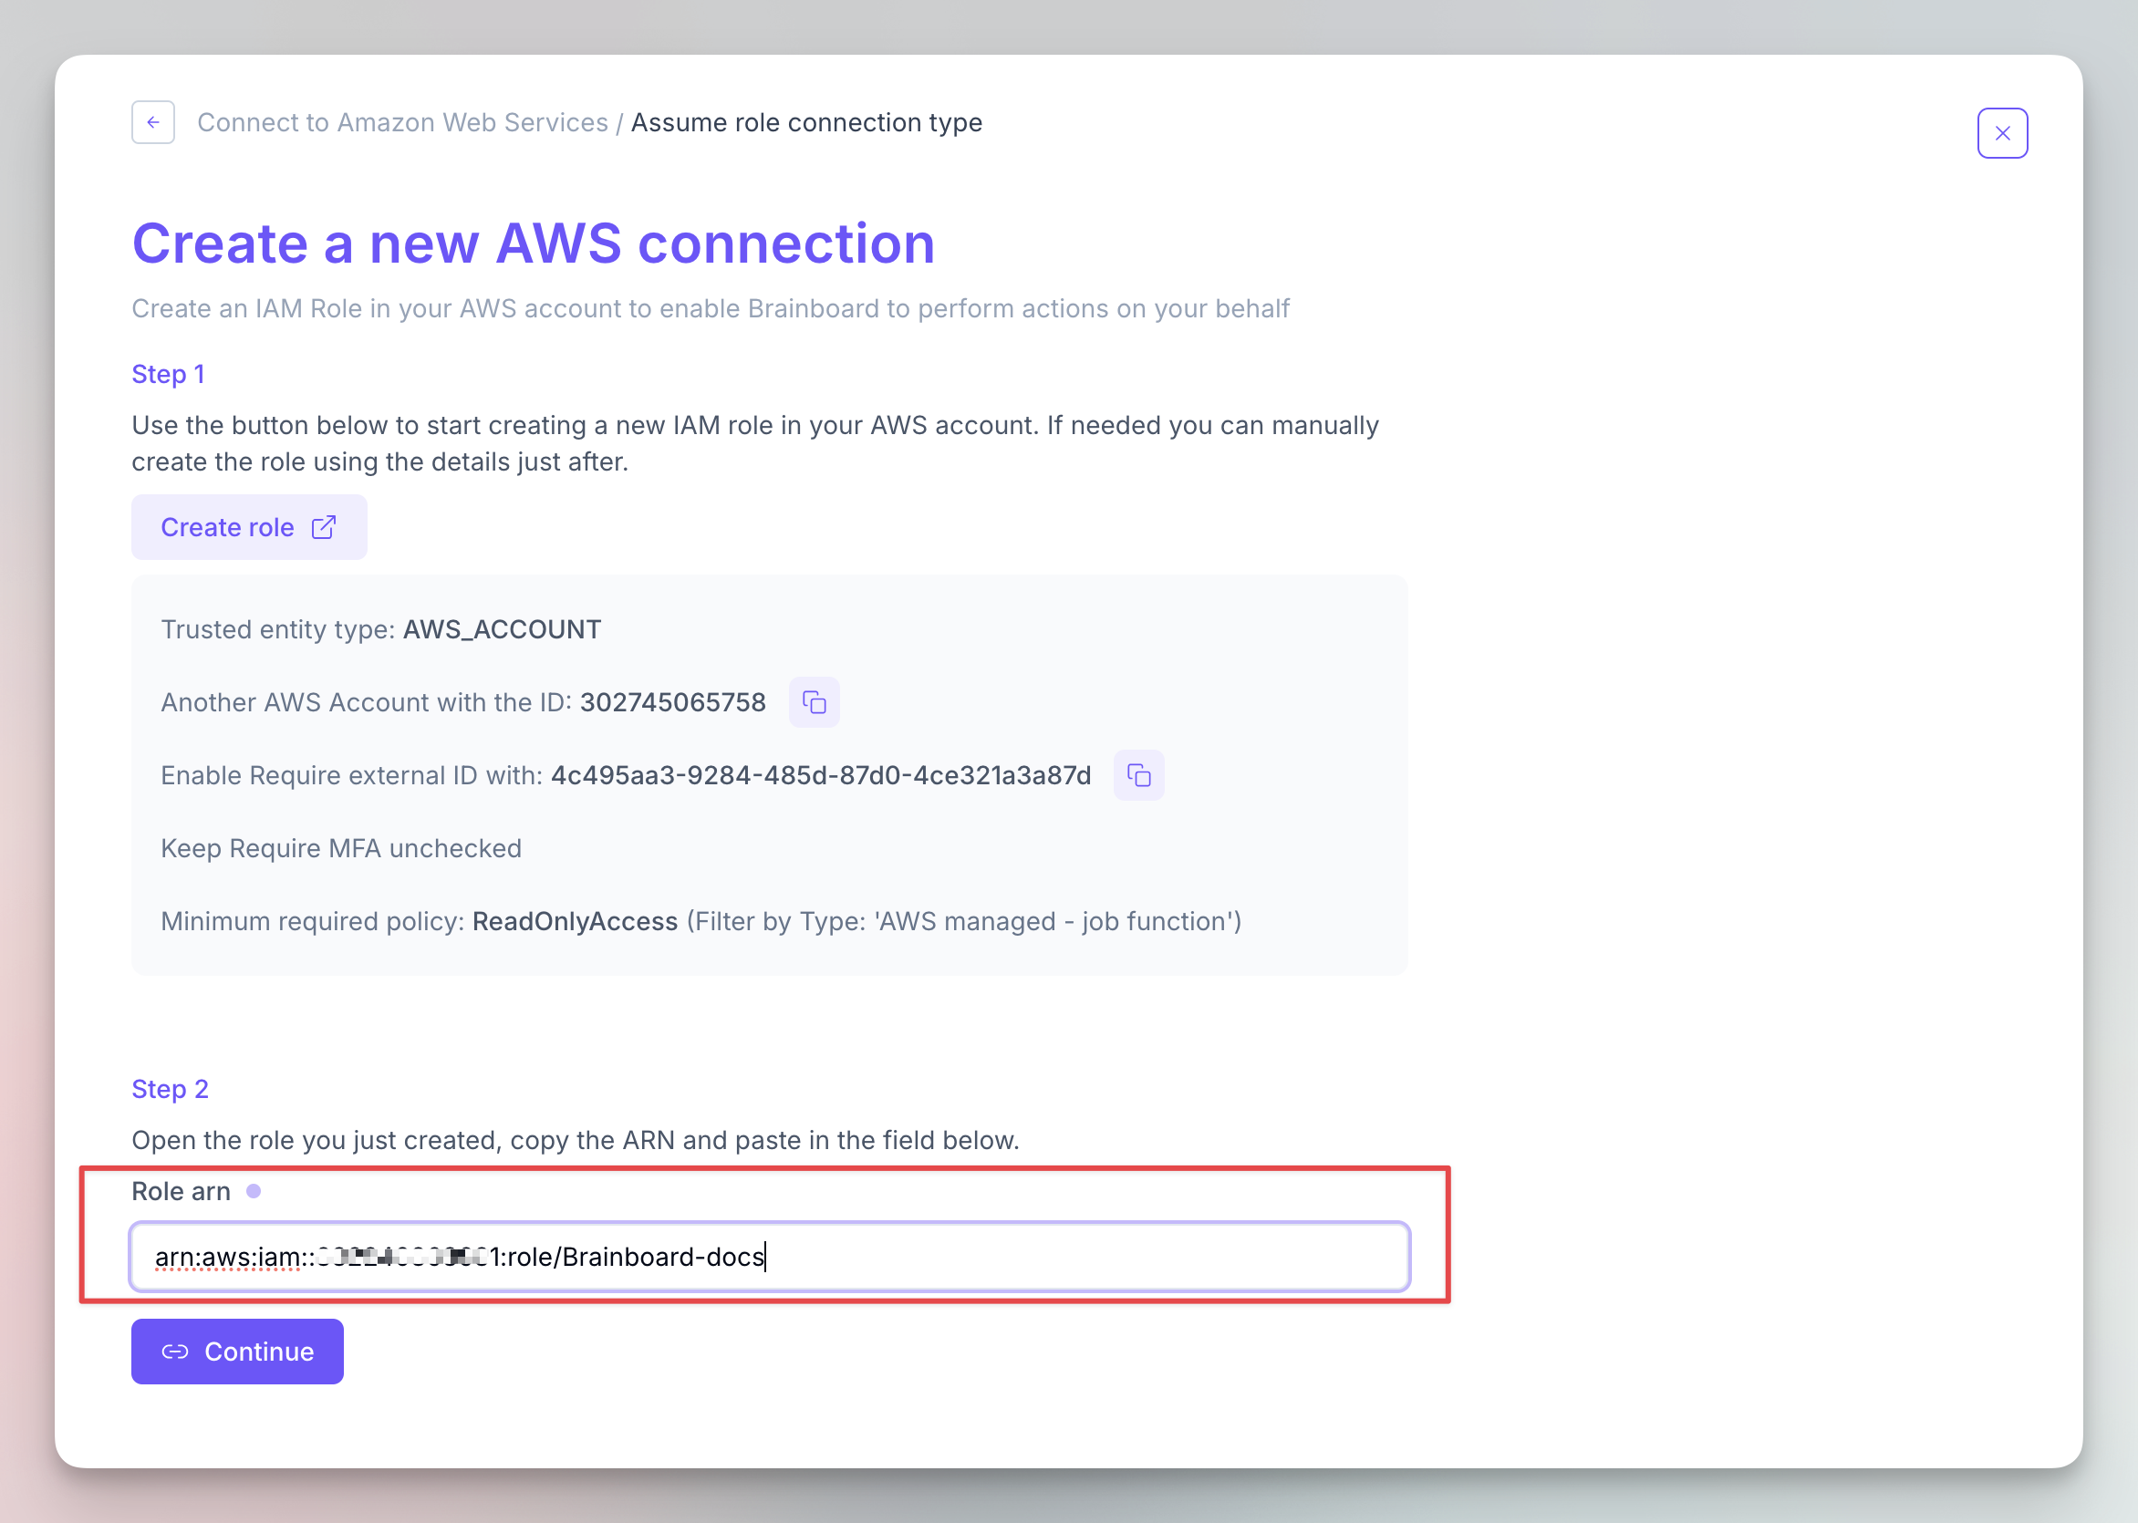Image resolution: width=2138 pixels, height=1523 pixels.
Task: Click the Step 2 heading
Action: point(170,1089)
